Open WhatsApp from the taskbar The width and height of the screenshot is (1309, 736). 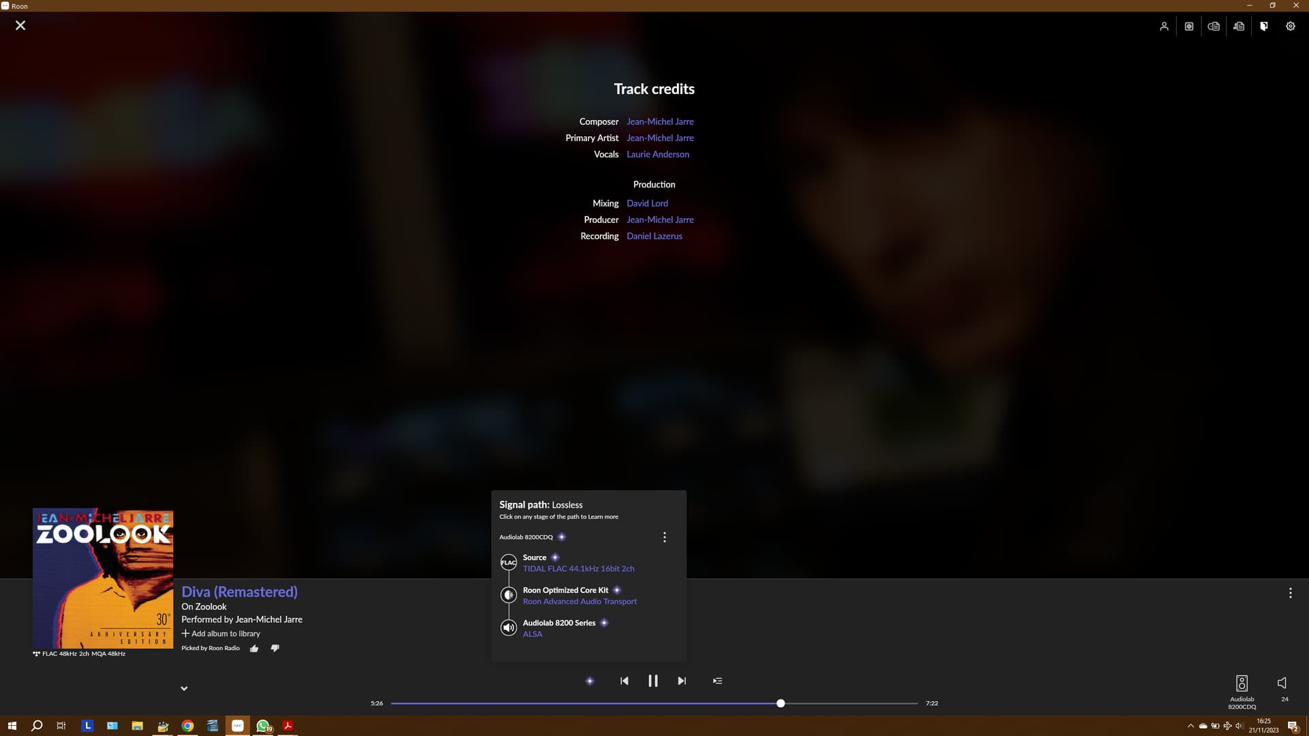(263, 726)
